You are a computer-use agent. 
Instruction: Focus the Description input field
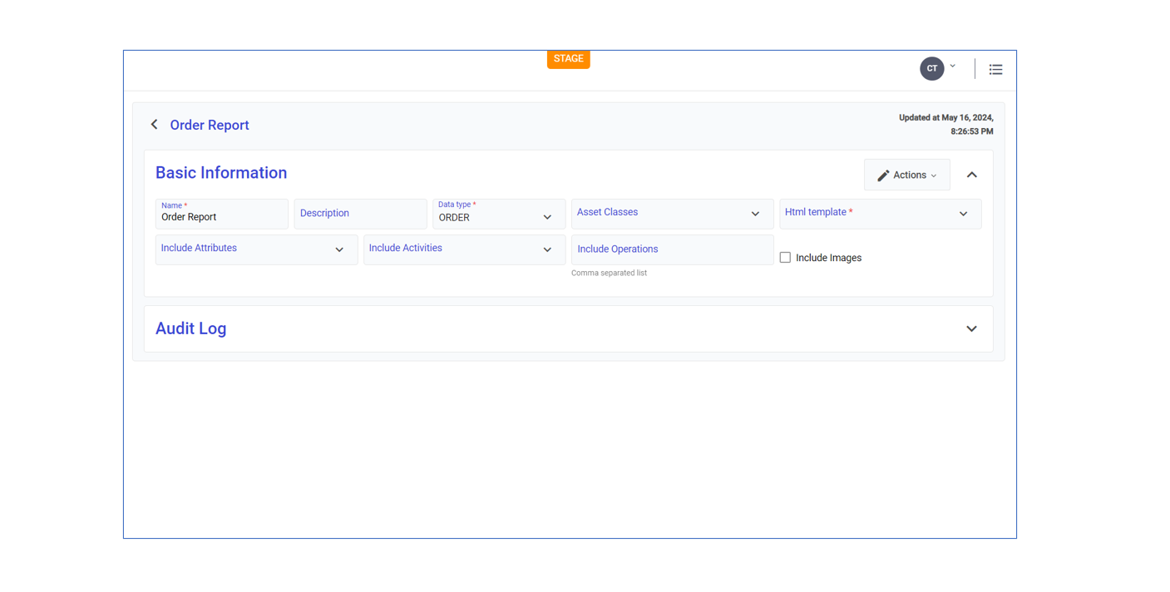coord(360,214)
